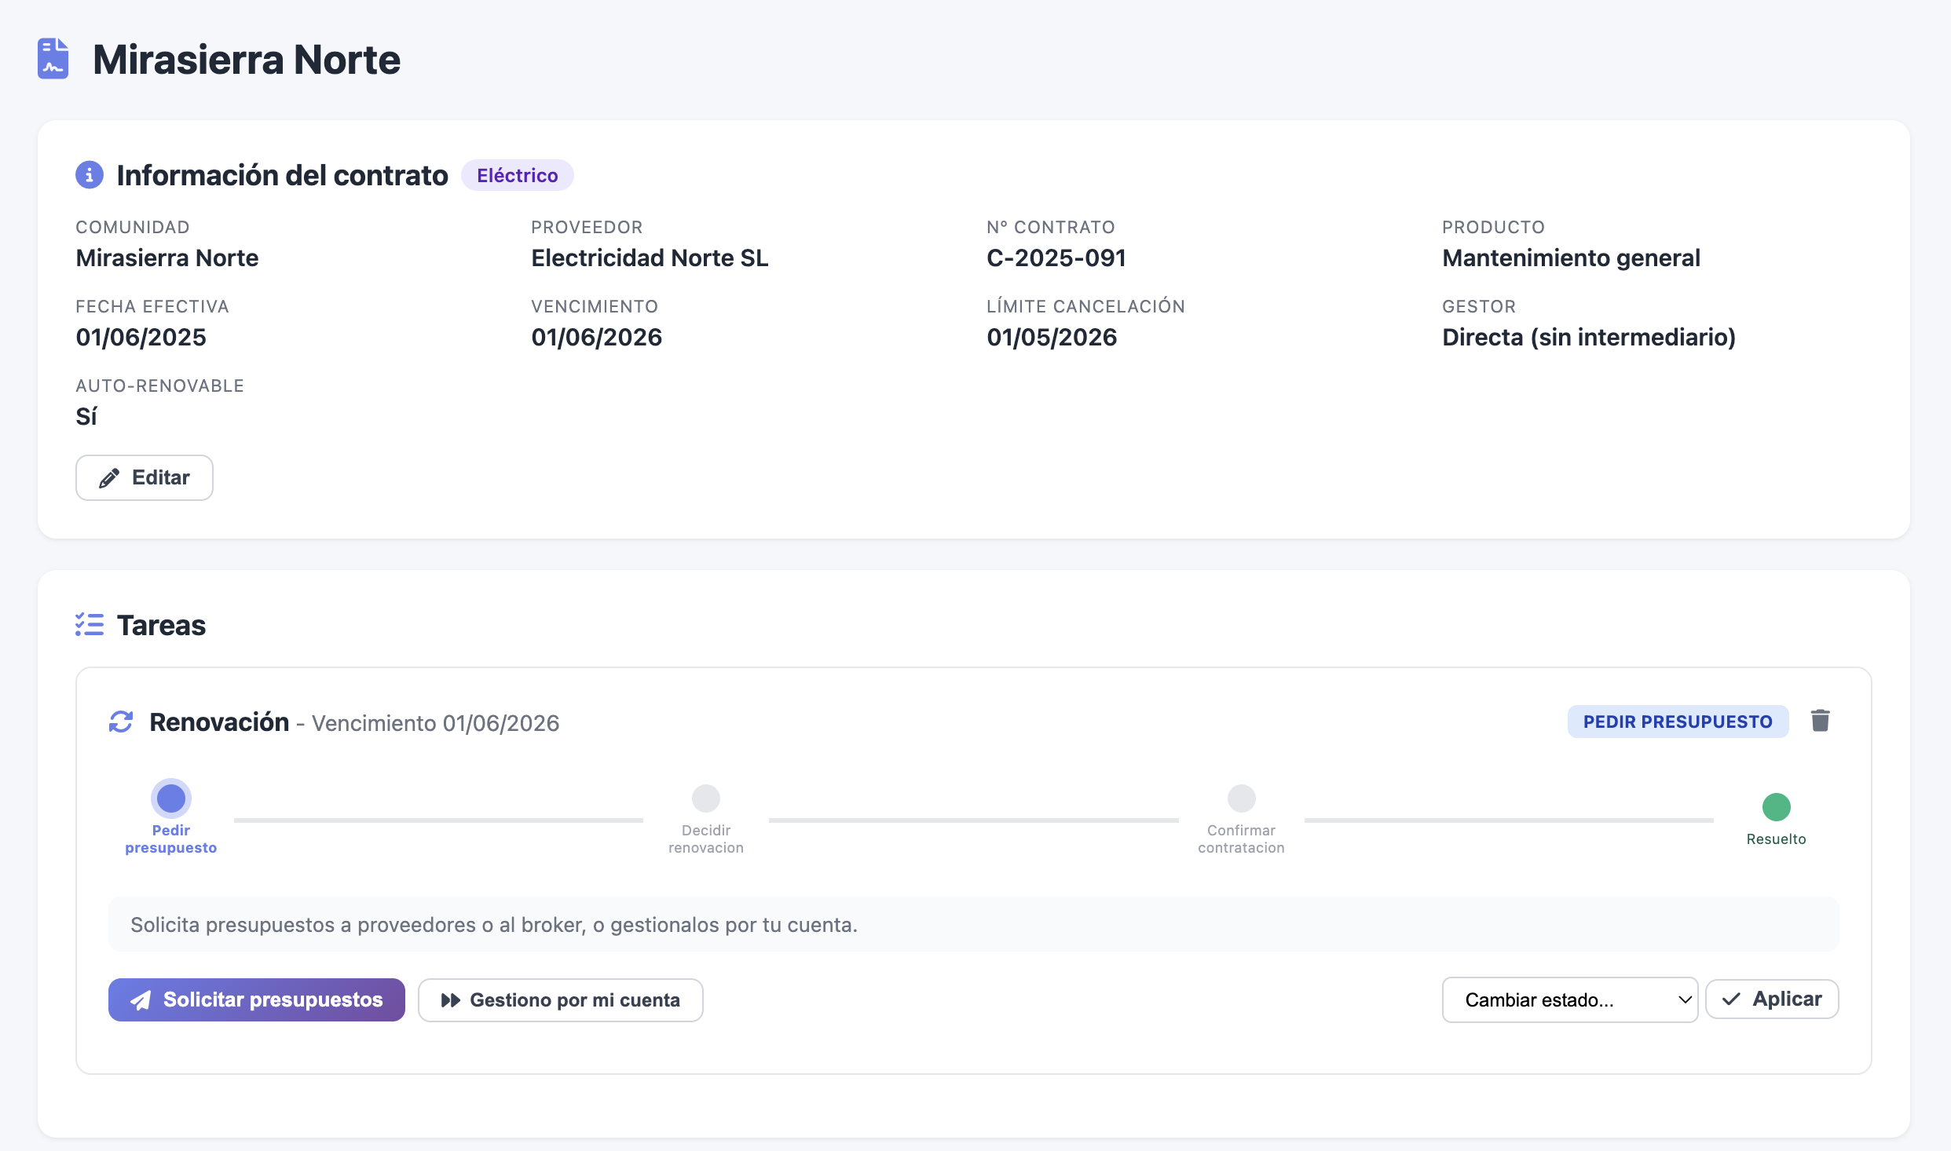
Task: Click the Renovación task title
Action: (x=219, y=722)
